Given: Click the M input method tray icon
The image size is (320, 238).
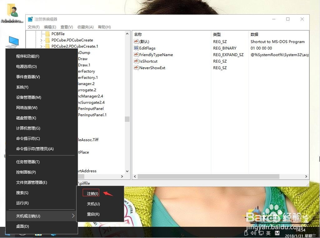Looking at the screenshot, I should 277,233.
